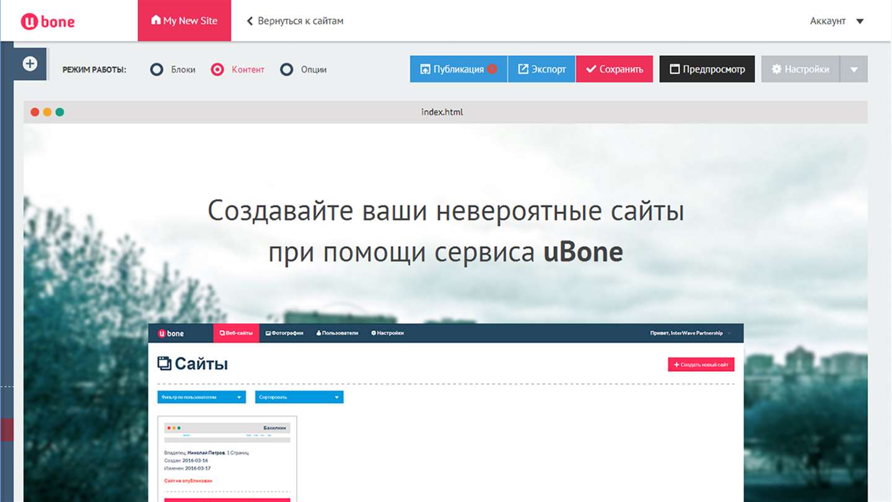The image size is (892, 502).
Task: Select the Блоки work mode
Action: tap(172, 69)
